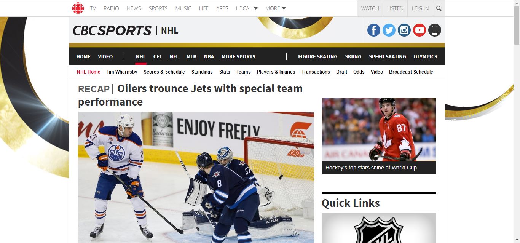Viewport: 520px width, 243px height.
Task: Open the search magnifier icon
Action: [x=439, y=8]
